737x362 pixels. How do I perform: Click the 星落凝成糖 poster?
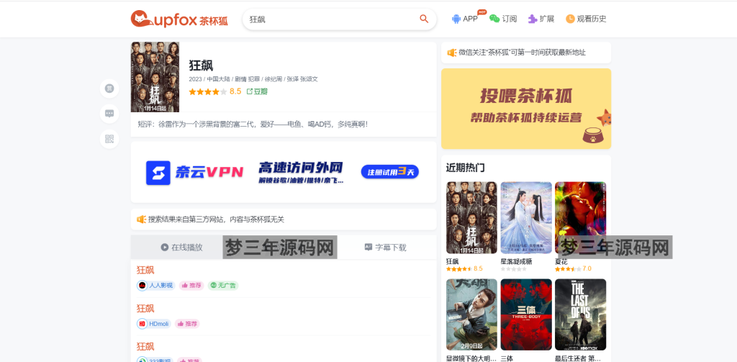point(526,217)
